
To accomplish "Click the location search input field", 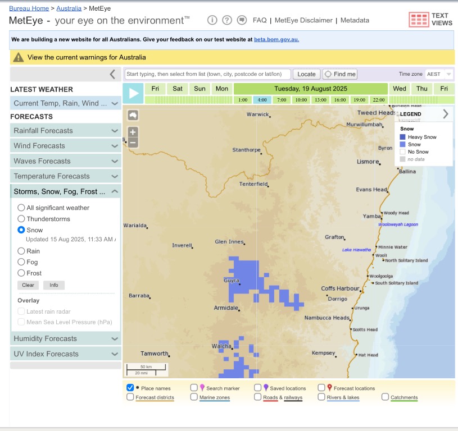I will 208,74.
